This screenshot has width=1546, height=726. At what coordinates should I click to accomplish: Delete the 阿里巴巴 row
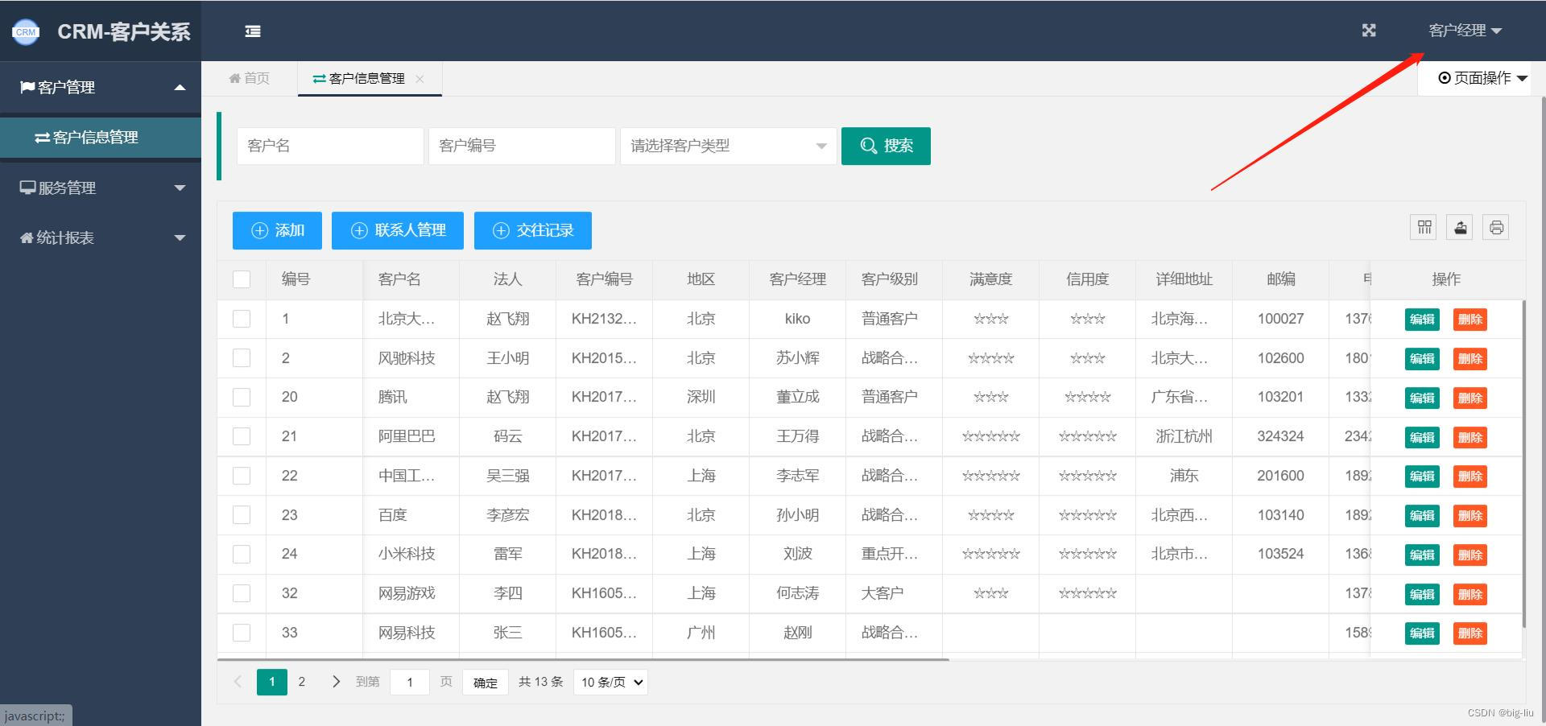(x=1470, y=438)
